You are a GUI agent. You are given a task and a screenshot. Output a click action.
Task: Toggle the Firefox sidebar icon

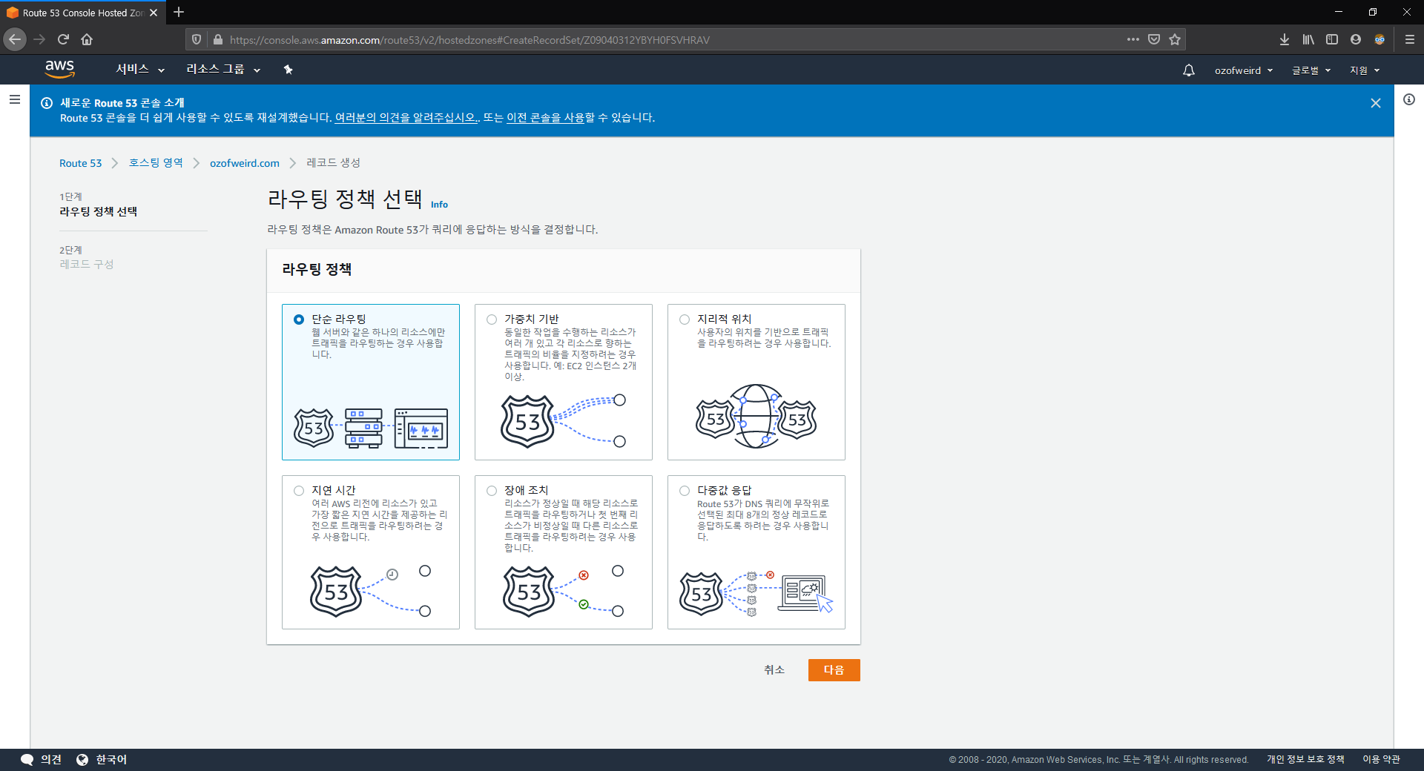(1332, 39)
